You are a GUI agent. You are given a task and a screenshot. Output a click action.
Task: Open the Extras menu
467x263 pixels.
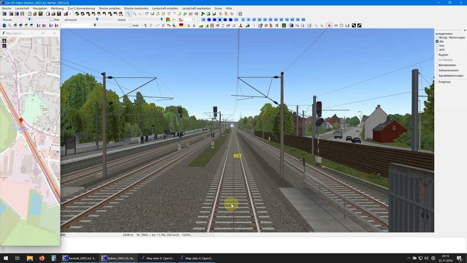pyautogui.click(x=218, y=8)
